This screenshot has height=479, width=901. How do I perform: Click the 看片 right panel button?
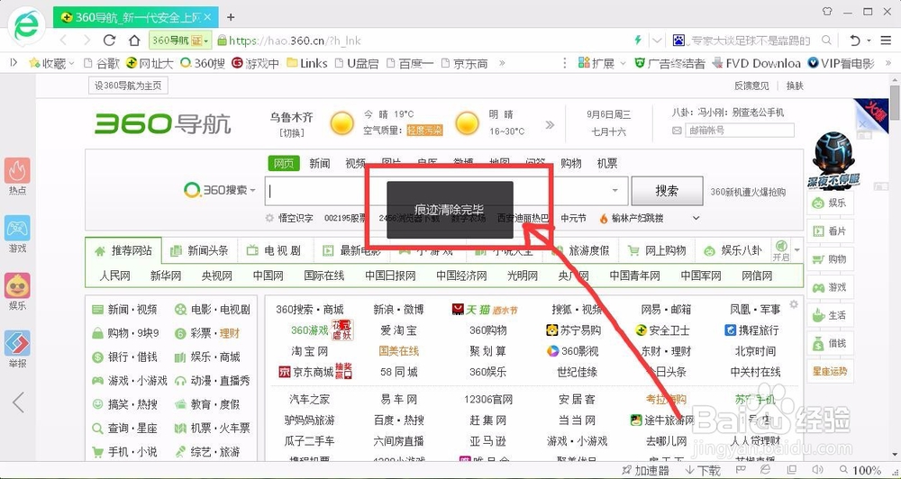[830, 230]
